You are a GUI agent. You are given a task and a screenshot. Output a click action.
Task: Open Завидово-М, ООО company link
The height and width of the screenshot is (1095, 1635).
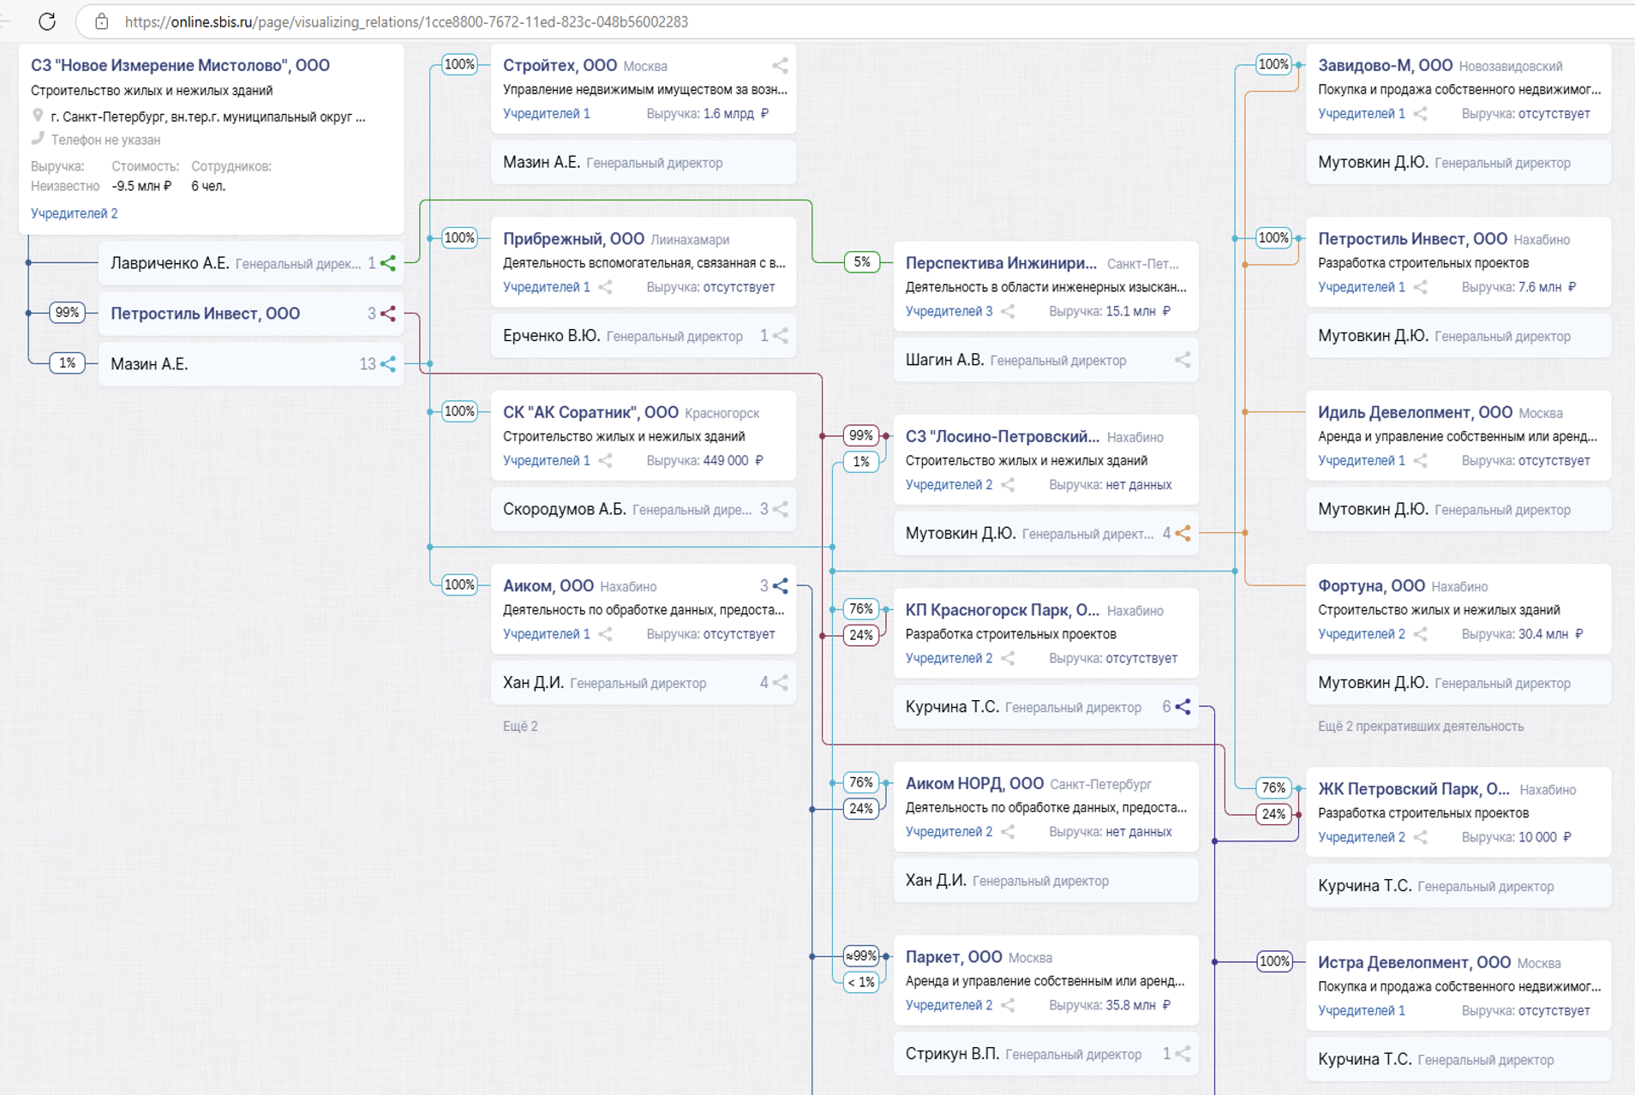coord(1385,65)
